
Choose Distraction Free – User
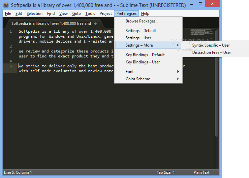tap(215, 53)
